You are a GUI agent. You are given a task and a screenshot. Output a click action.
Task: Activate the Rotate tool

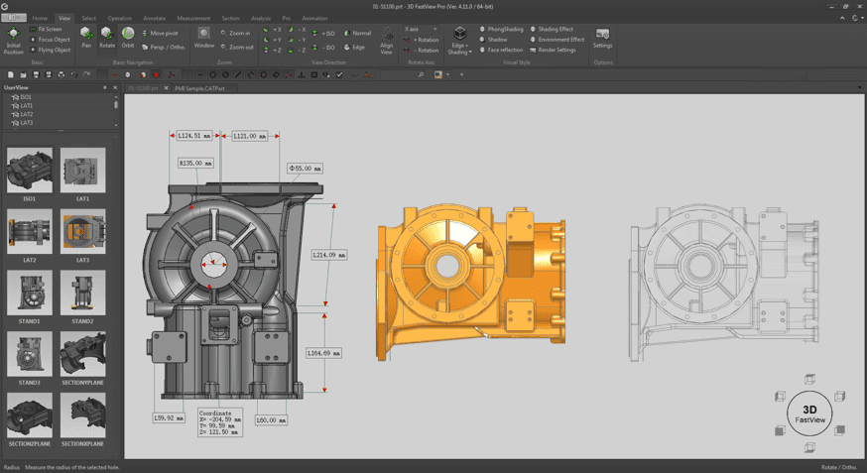pos(107,37)
